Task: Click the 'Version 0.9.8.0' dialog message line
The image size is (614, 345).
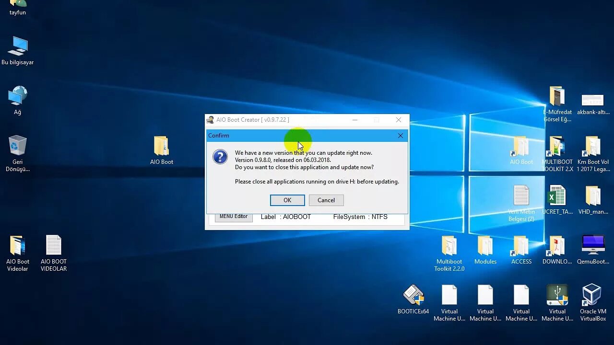Action: click(283, 160)
